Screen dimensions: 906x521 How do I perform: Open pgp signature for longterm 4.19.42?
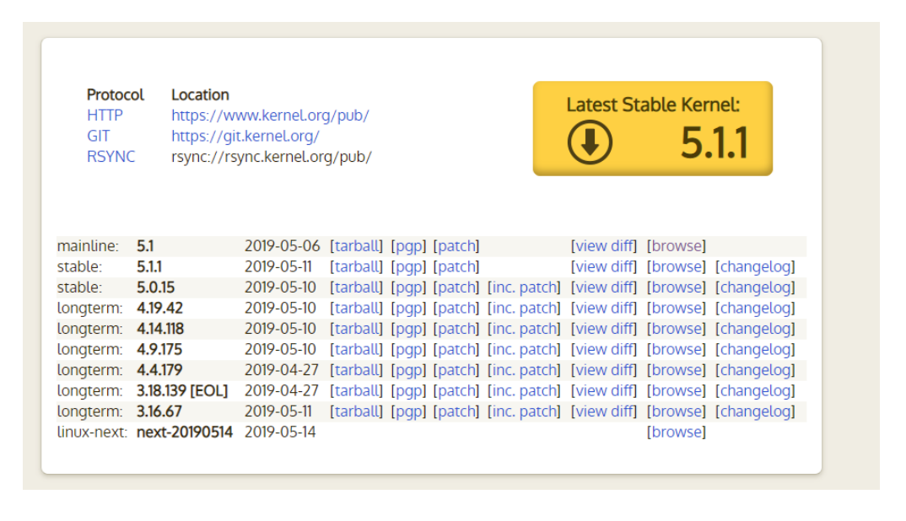tap(408, 309)
